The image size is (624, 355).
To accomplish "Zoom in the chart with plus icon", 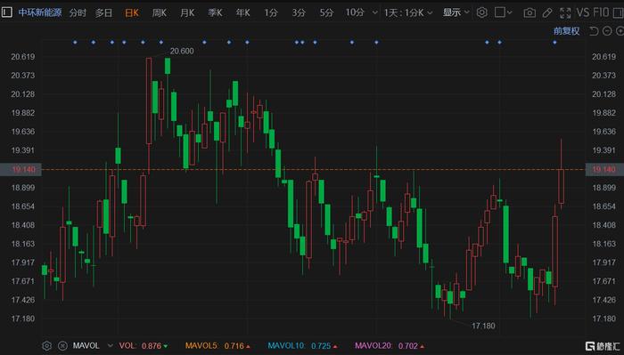I will 620,31.
